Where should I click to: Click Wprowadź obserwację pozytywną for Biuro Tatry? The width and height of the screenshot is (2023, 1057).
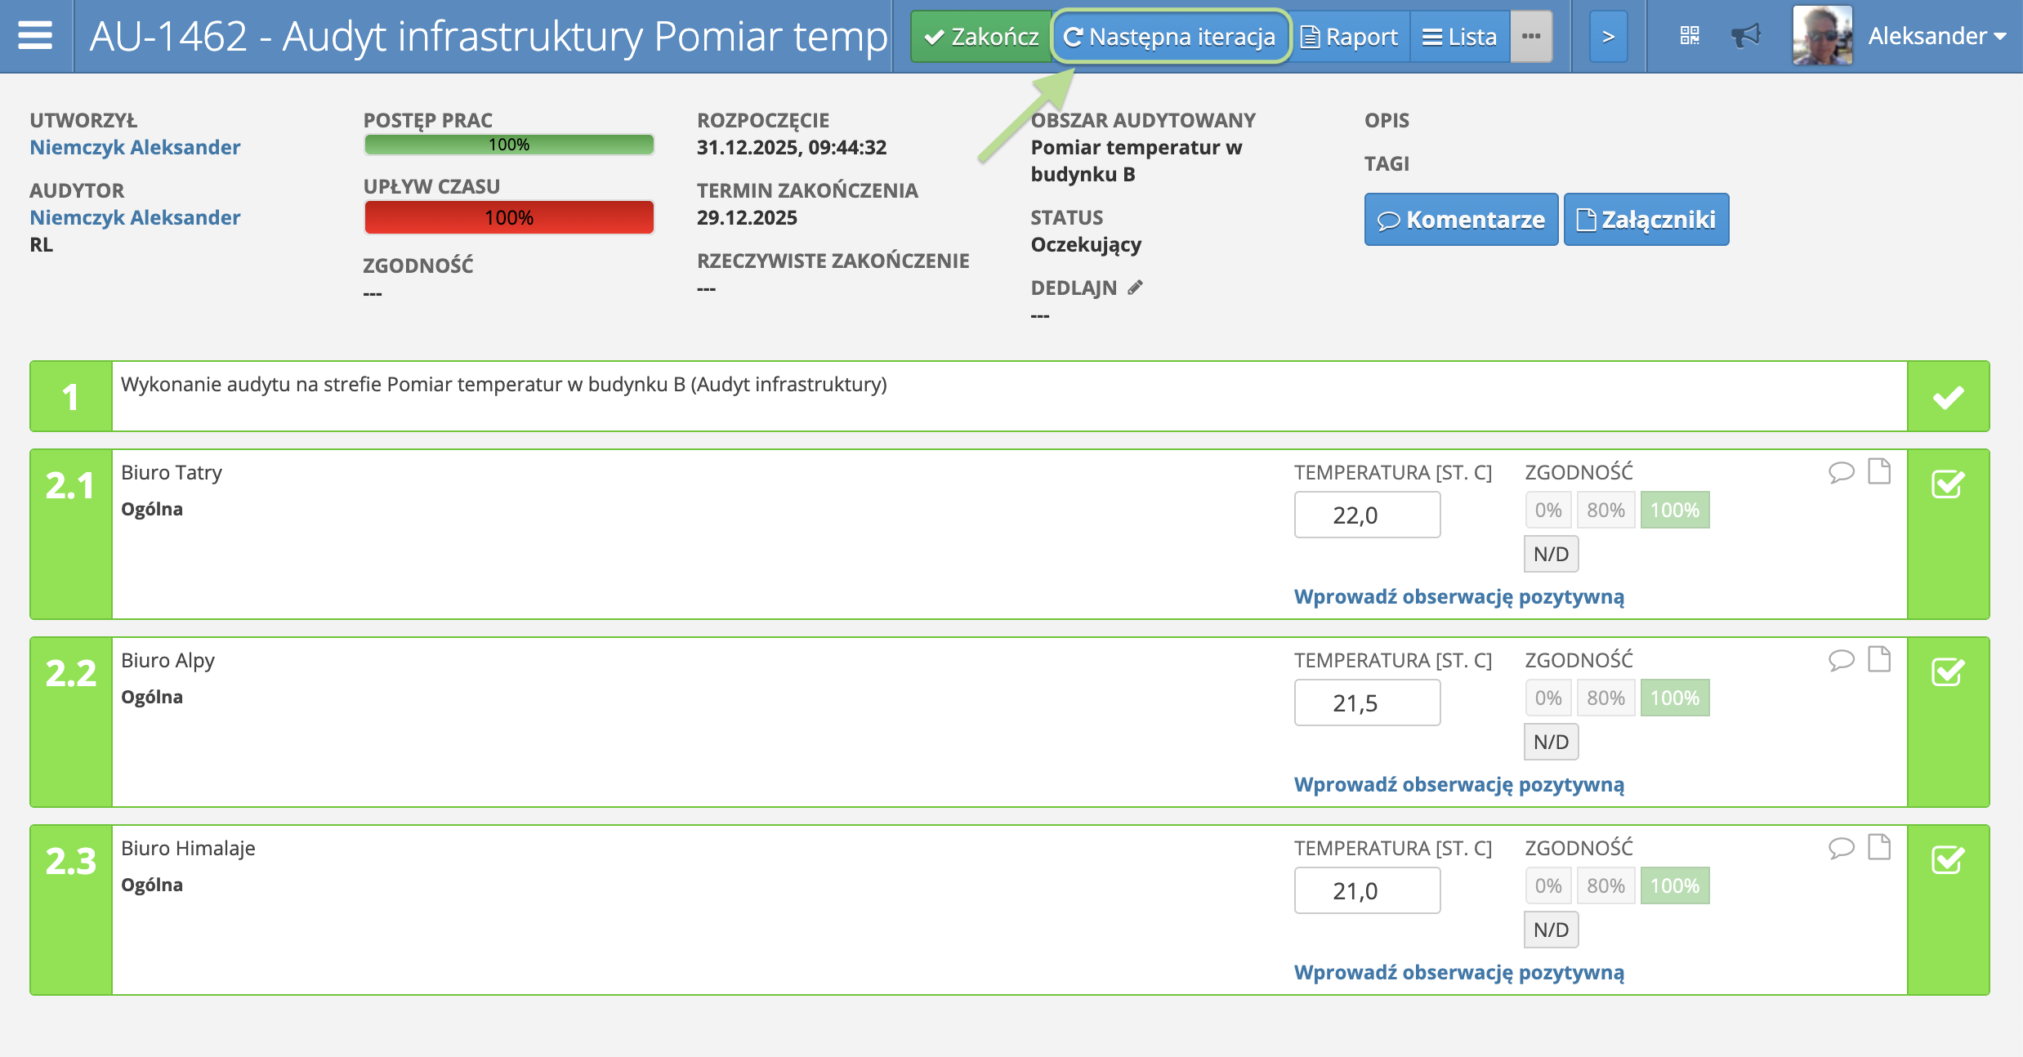pyautogui.click(x=1458, y=596)
